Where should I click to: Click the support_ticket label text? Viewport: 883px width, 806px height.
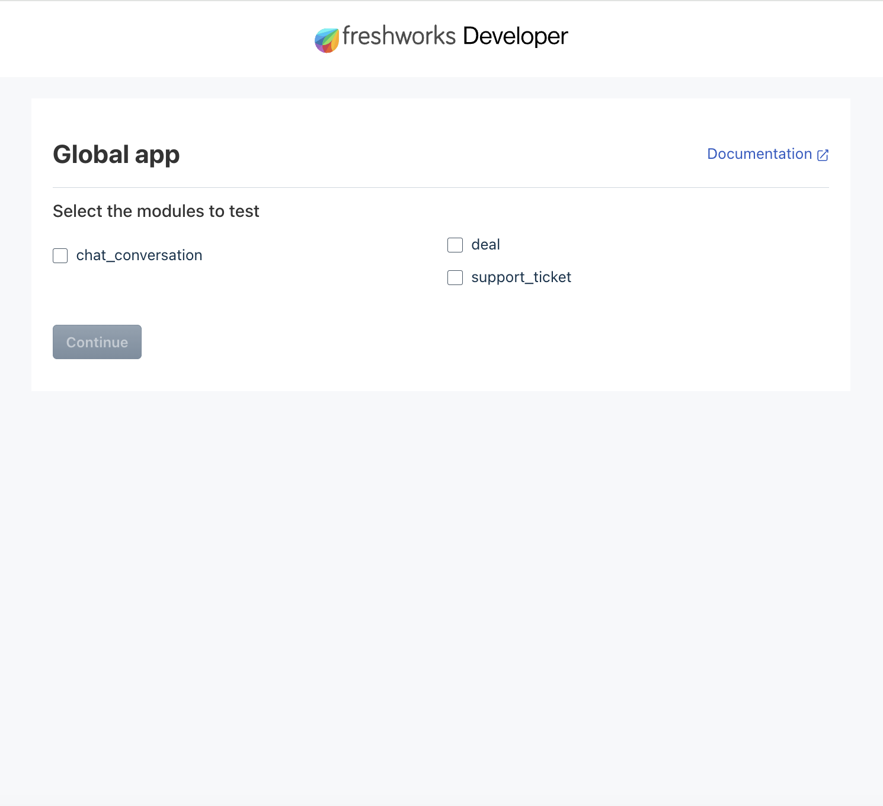click(x=521, y=277)
